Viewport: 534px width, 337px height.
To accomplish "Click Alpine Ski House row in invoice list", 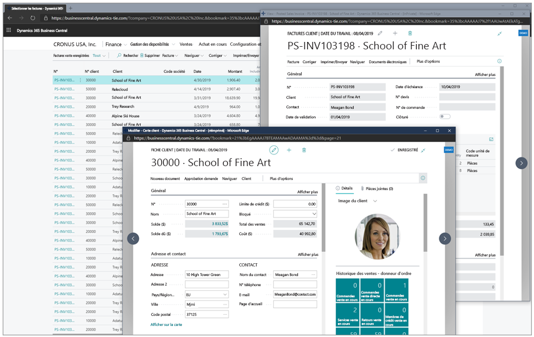I will click(156, 116).
